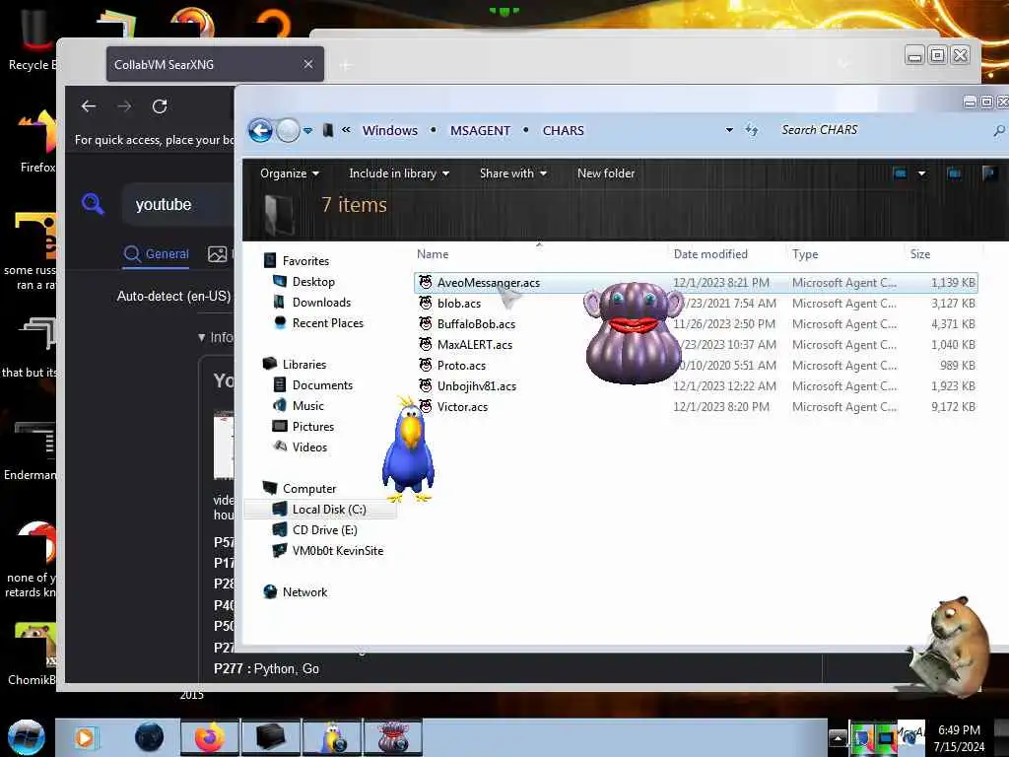The image size is (1009, 757).
Task: Show hidden icons in the system tray
Action: (x=838, y=738)
